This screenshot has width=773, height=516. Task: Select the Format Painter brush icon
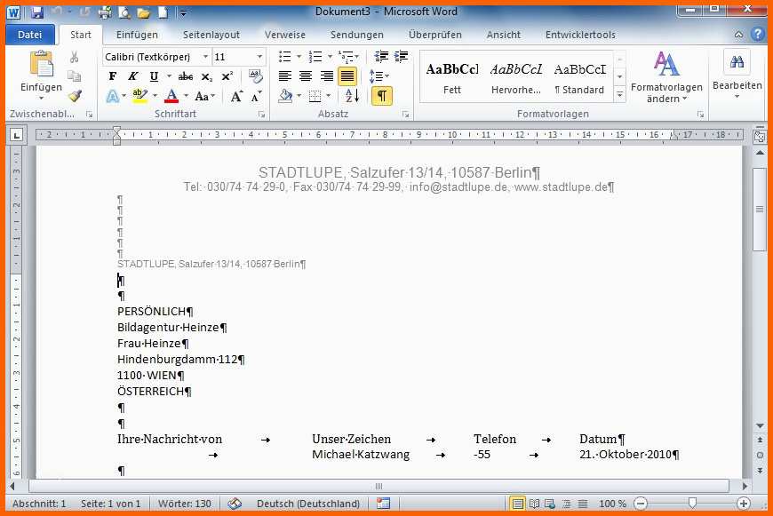point(75,96)
